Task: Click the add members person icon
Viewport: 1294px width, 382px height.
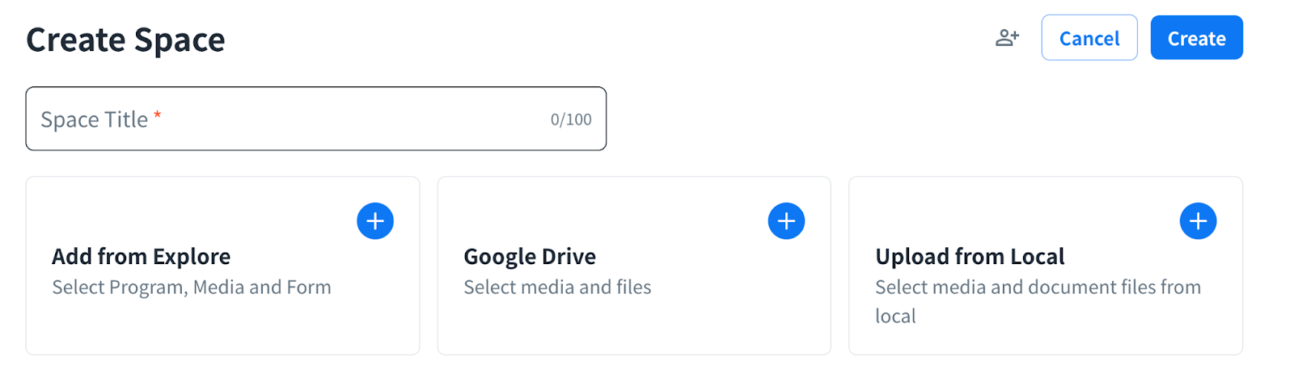Action: click(1007, 38)
